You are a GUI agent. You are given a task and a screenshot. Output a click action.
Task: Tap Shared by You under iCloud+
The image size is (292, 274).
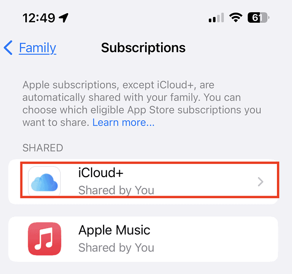point(116,190)
